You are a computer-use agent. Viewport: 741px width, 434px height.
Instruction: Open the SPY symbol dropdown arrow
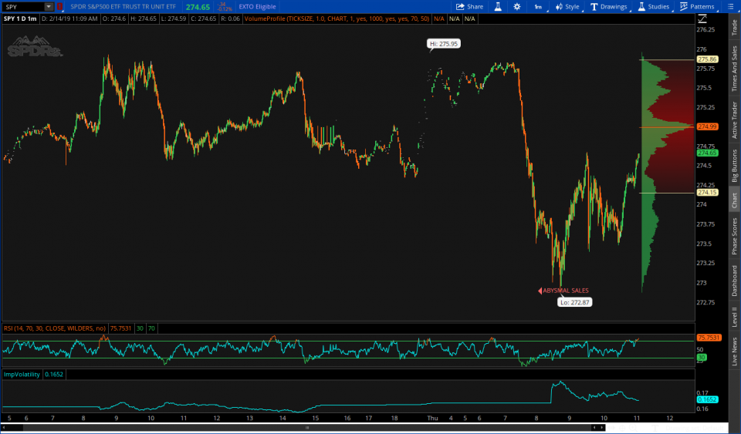[49, 7]
